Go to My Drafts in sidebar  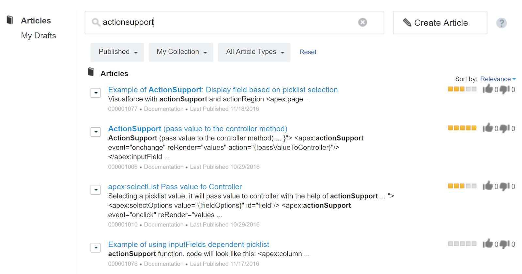tap(38, 36)
